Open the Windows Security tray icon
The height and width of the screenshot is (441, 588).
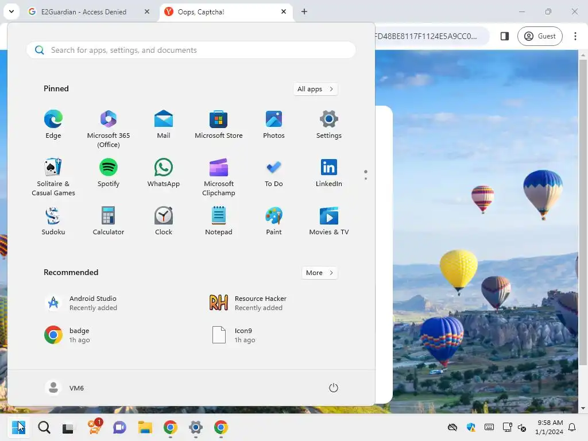click(x=471, y=427)
